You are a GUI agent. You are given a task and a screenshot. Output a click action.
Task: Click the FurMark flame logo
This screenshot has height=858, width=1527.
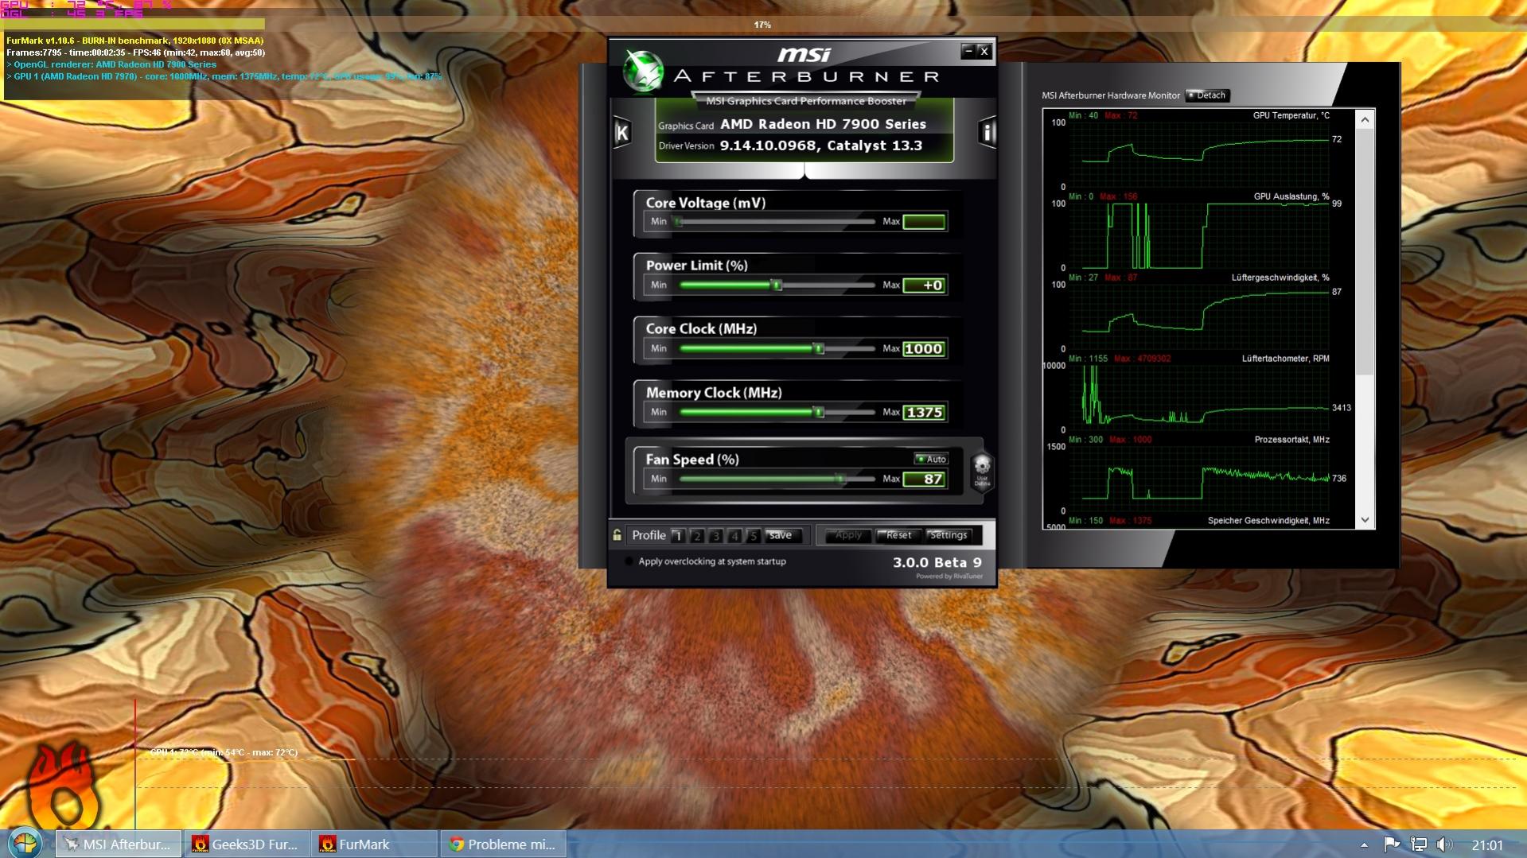pos(65,786)
